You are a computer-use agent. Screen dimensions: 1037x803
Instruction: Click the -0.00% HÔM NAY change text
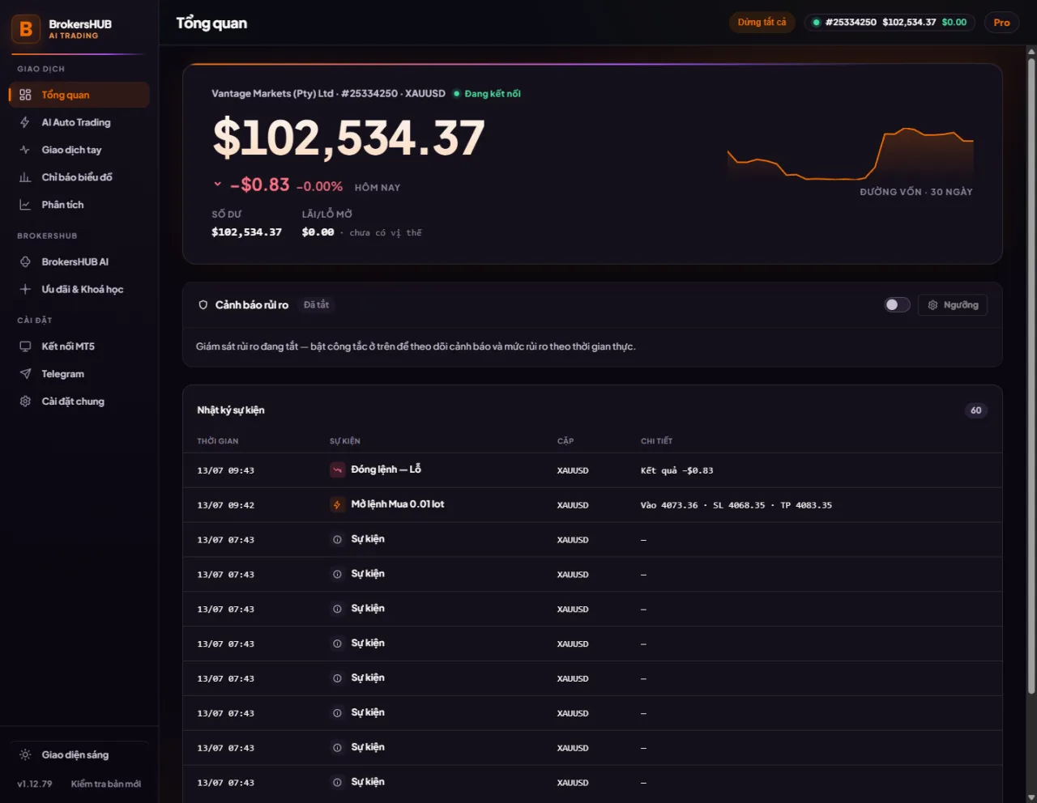(348, 187)
